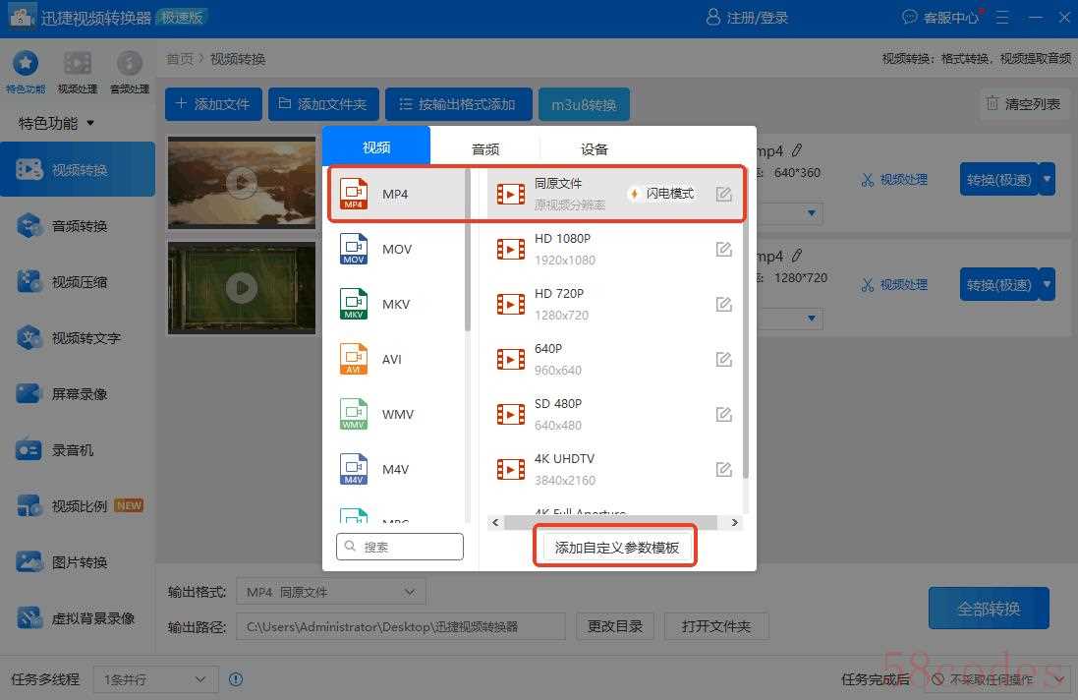Open the hamburger menu in title bar
The width and height of the screenshot is (1078, 700).
[x=1002, y=17]
